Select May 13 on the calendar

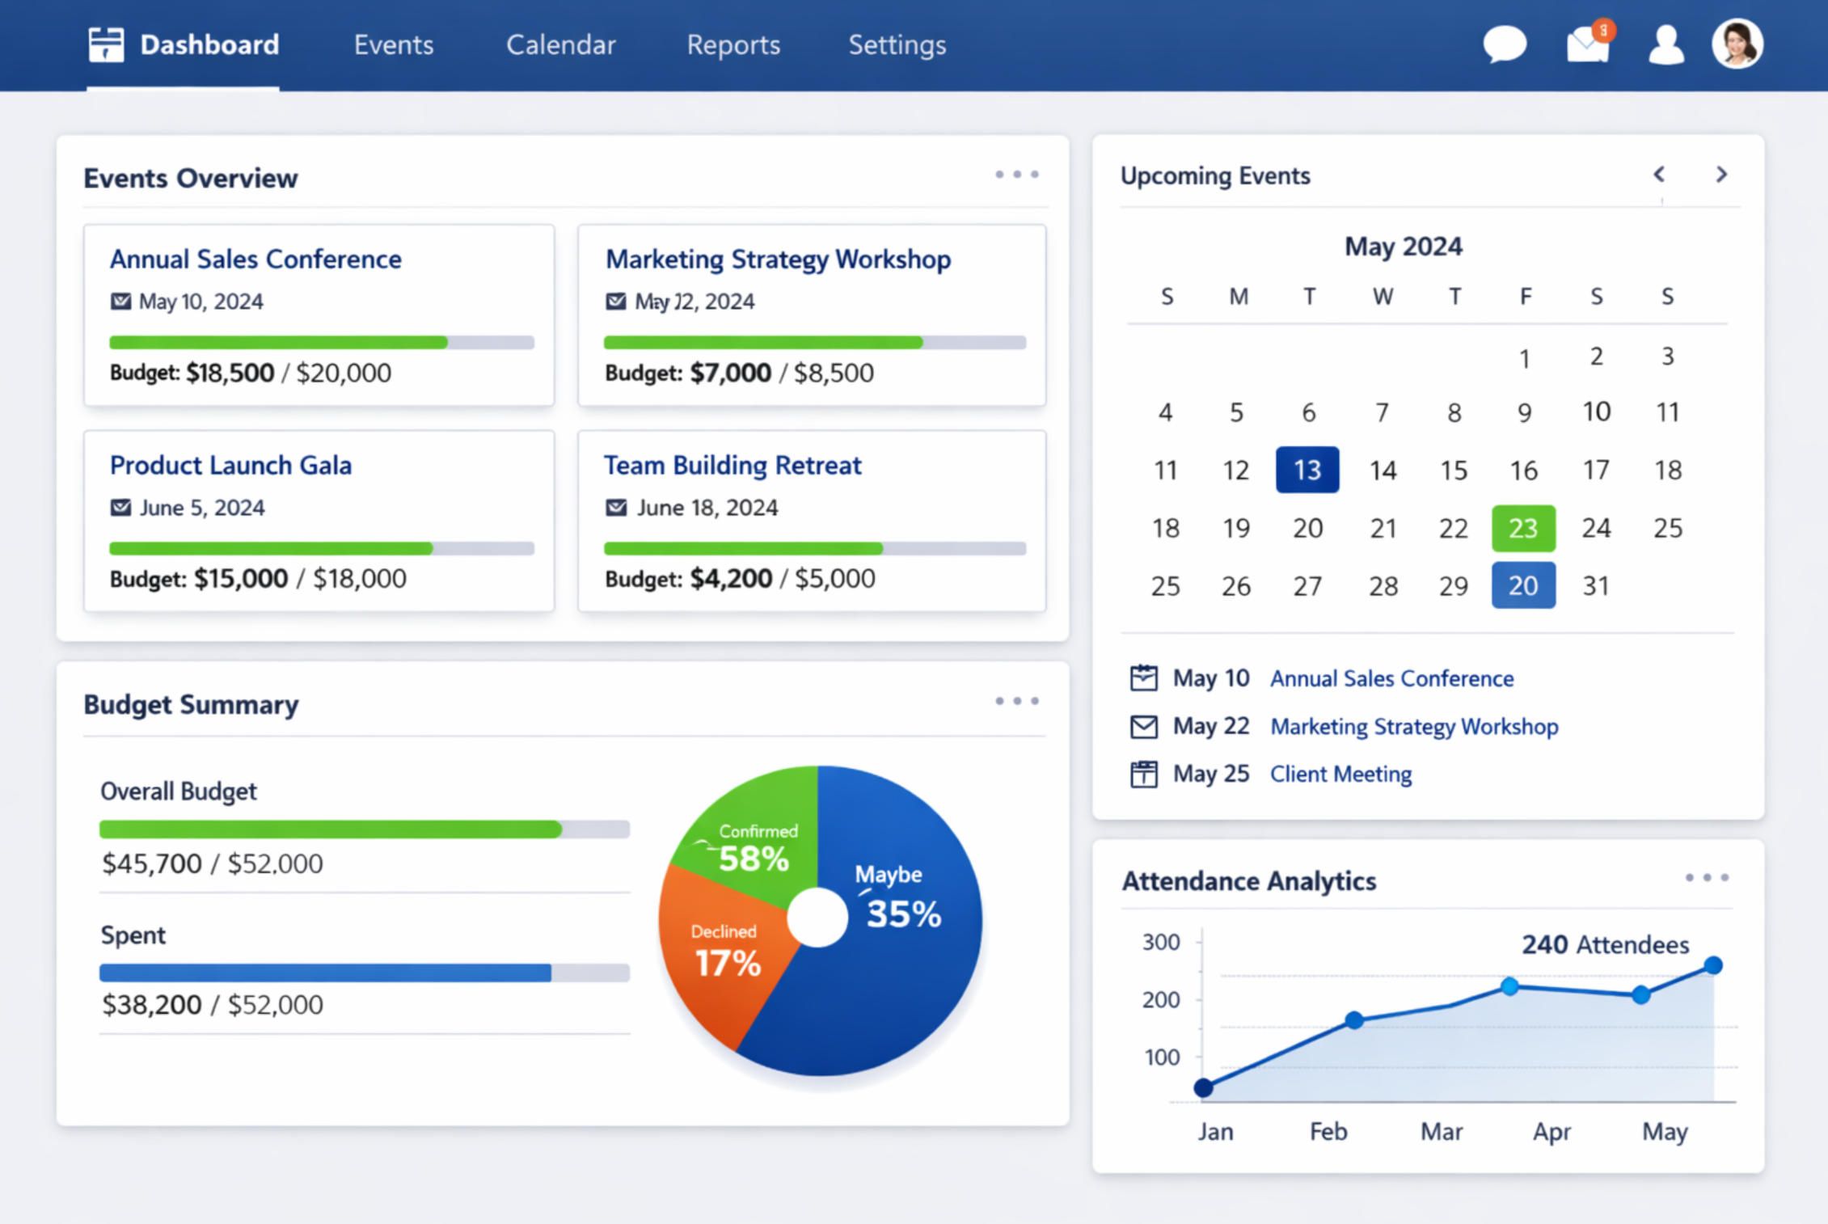tap(1307, 469)
